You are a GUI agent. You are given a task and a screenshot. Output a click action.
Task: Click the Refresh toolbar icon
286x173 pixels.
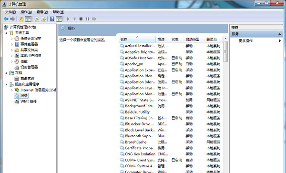point(37,19)
